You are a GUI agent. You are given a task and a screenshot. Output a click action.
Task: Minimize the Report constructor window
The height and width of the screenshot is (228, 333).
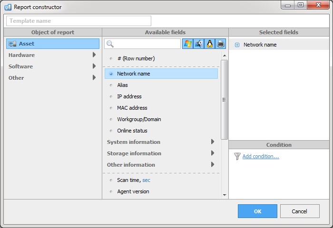point(288,5)
